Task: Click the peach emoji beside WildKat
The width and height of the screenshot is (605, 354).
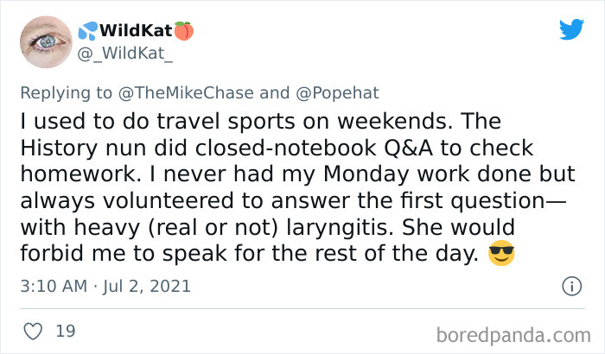Action: [183, 31]
